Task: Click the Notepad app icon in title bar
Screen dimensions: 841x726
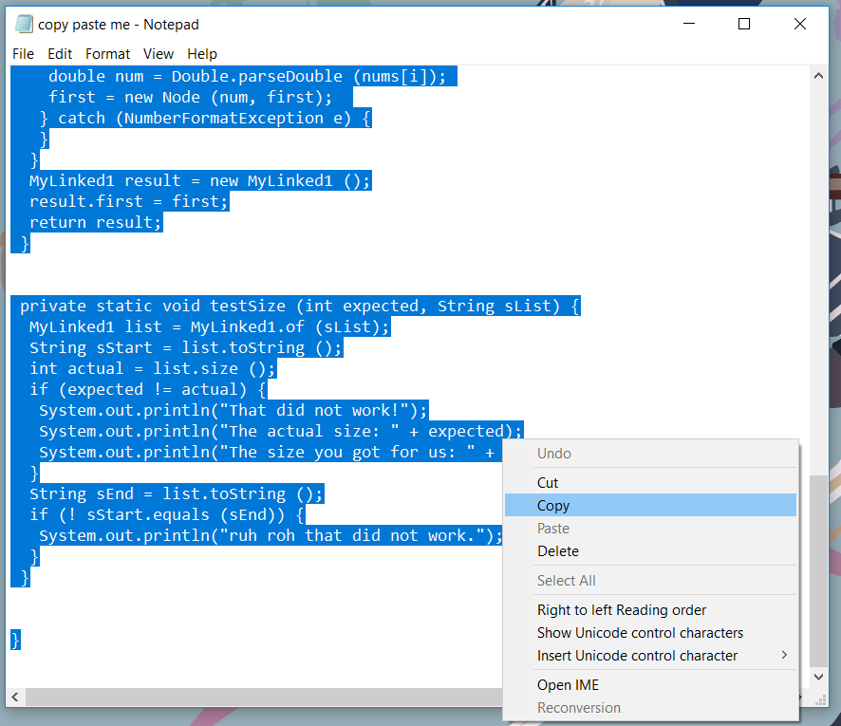Action: 24,24
